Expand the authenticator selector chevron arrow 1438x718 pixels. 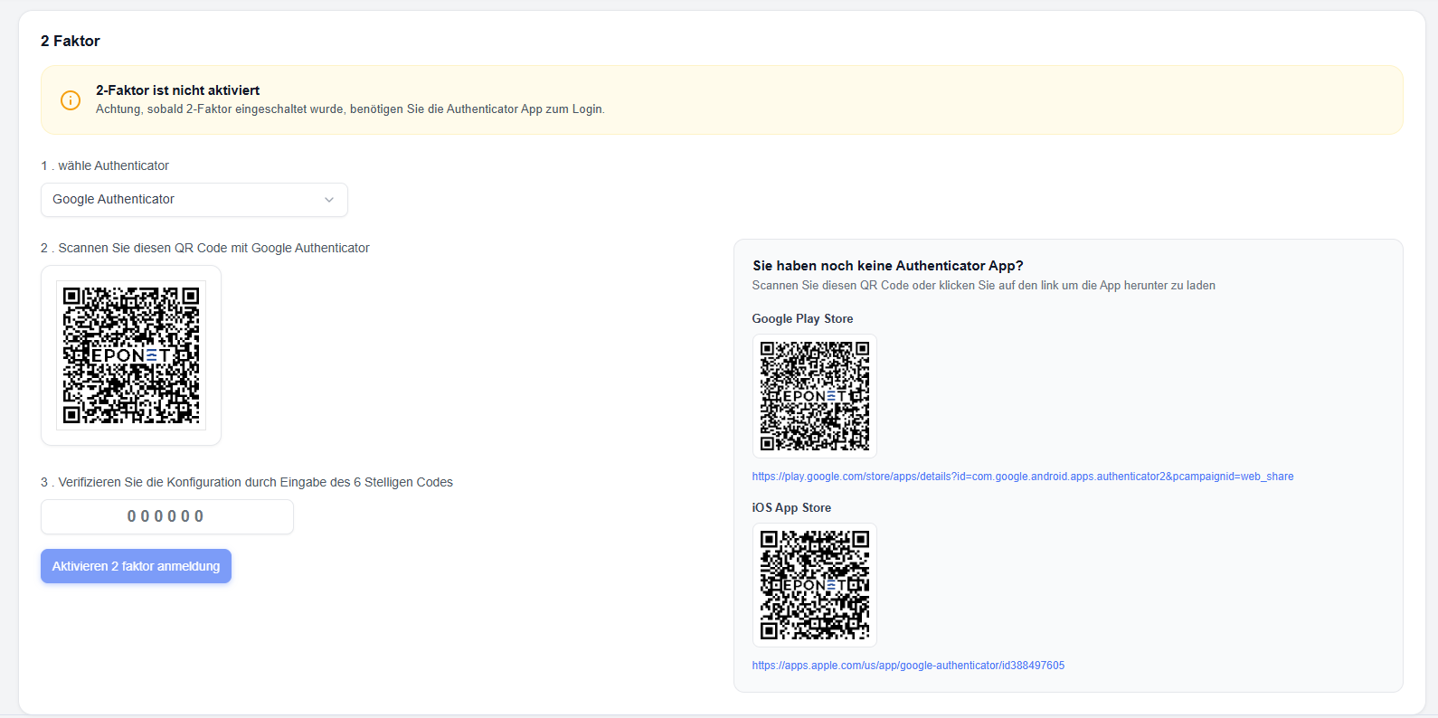click(329, 200)
